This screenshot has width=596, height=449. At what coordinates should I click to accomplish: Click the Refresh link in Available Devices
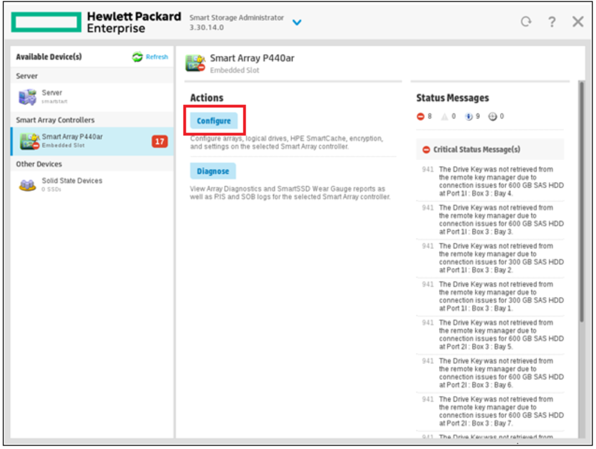click(x=157, y=57)
